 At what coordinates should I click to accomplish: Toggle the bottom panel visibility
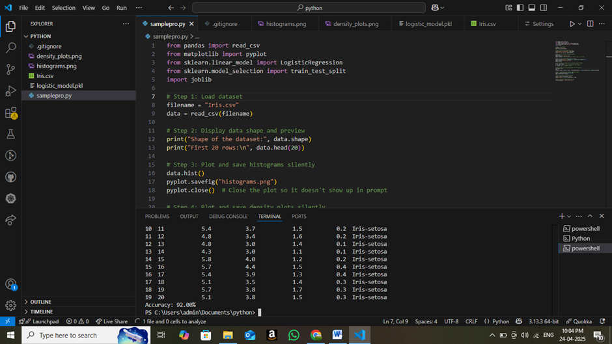point(532,8)
